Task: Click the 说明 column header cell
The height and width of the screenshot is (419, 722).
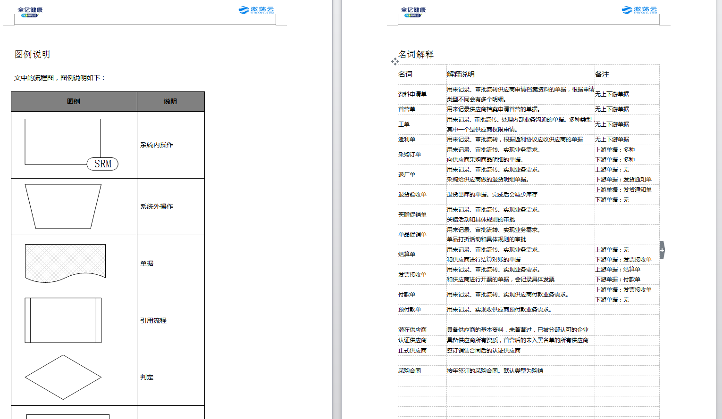Action: point(171,101)
